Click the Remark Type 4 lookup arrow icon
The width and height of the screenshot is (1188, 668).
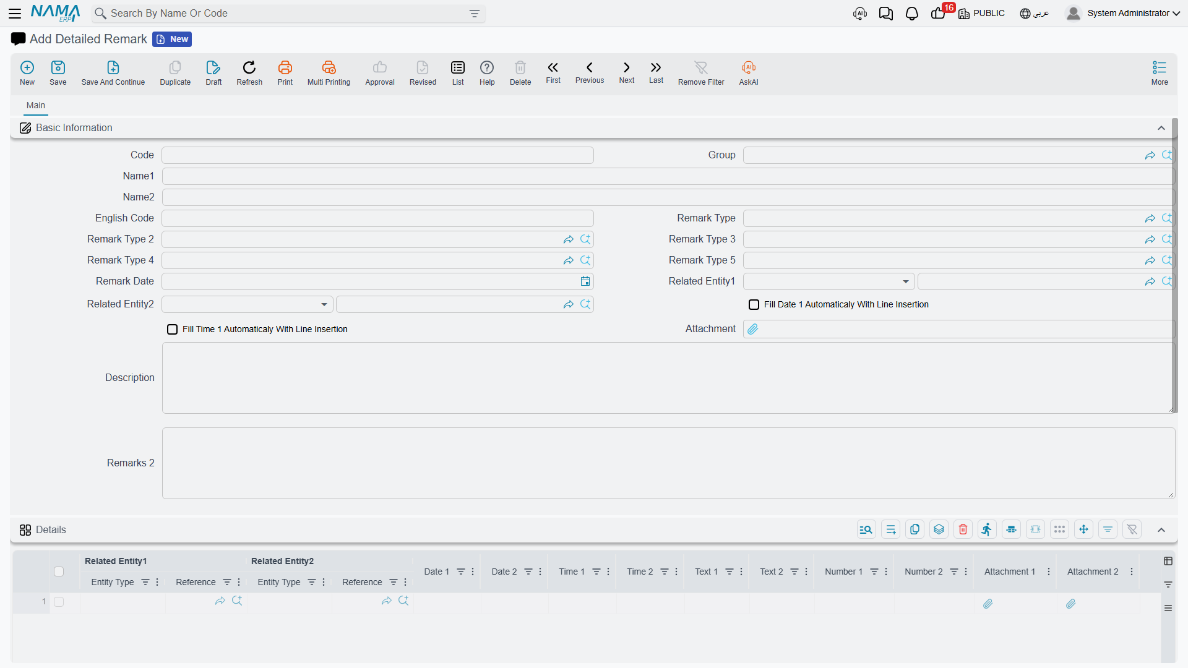point(568,260)
